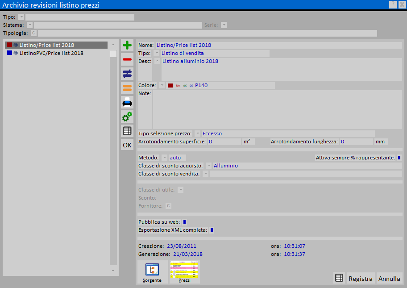Click the Sistema filter text field

tap(118, 25)
